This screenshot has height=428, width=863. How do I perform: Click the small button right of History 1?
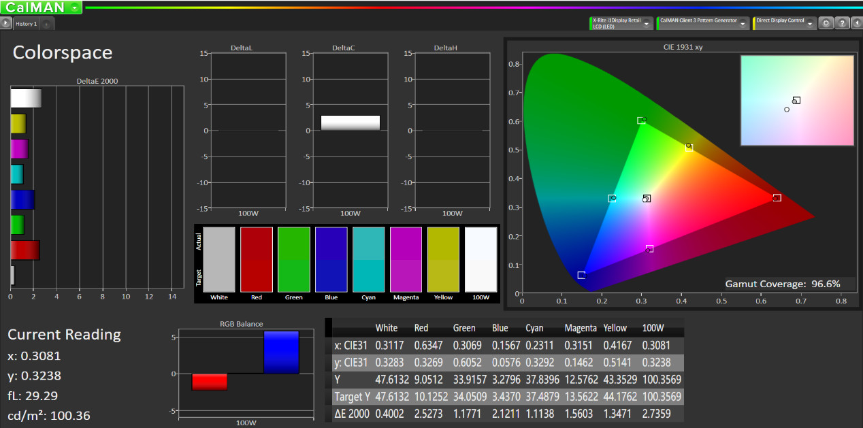point(46,24)
